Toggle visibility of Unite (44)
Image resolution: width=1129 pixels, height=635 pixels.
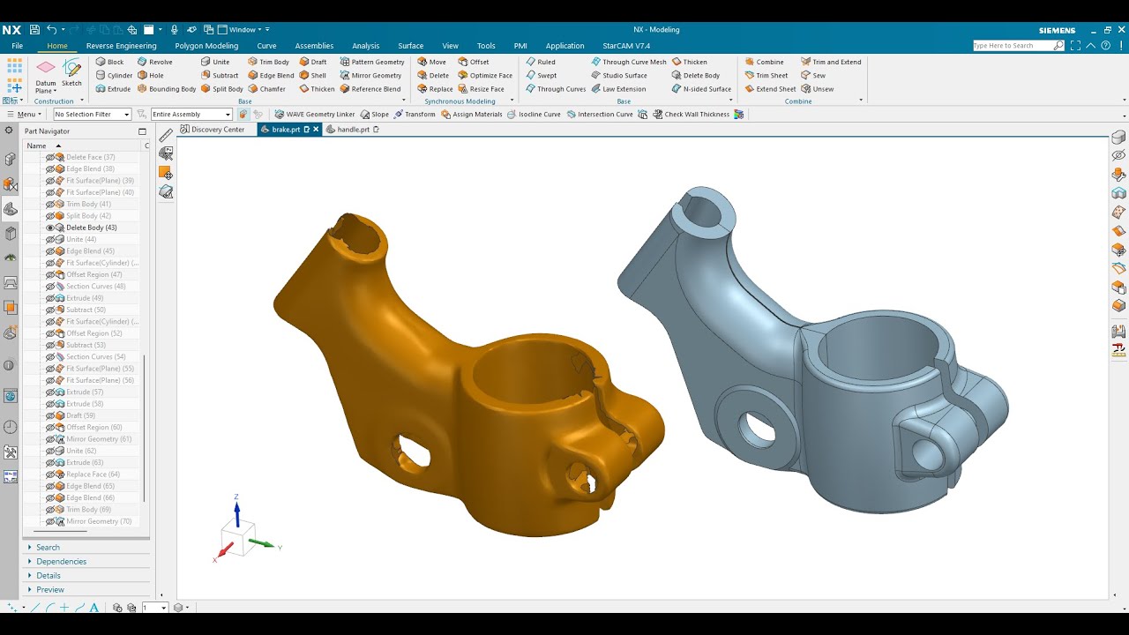50,239
